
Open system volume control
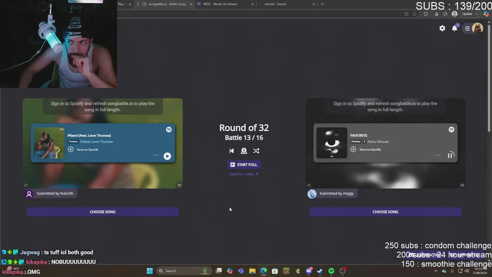(467, 271)
